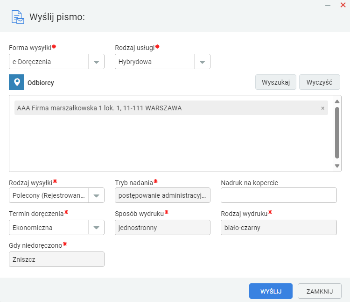Screen dimensions: 350x302
Task: Click the Tryb nadania field
Action: (x=162, y=195)
